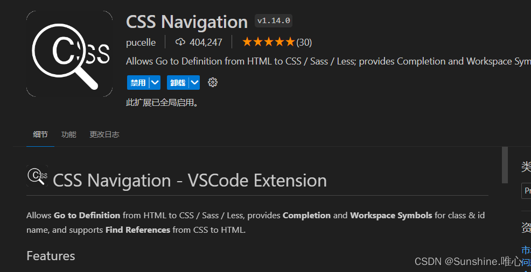Click the 禁用 (Disable) button
Image resolution: width=531 pixels, height=272 pixels.
(138, 82)
